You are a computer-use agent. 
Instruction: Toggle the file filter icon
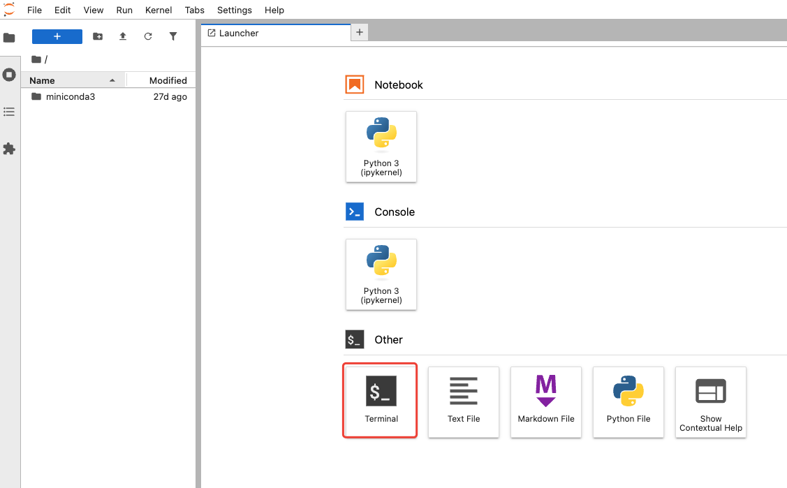pyautogui.click(x=173, y=36)
